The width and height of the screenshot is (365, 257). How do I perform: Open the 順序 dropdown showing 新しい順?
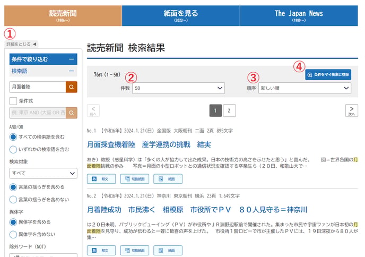pos(305,88)
